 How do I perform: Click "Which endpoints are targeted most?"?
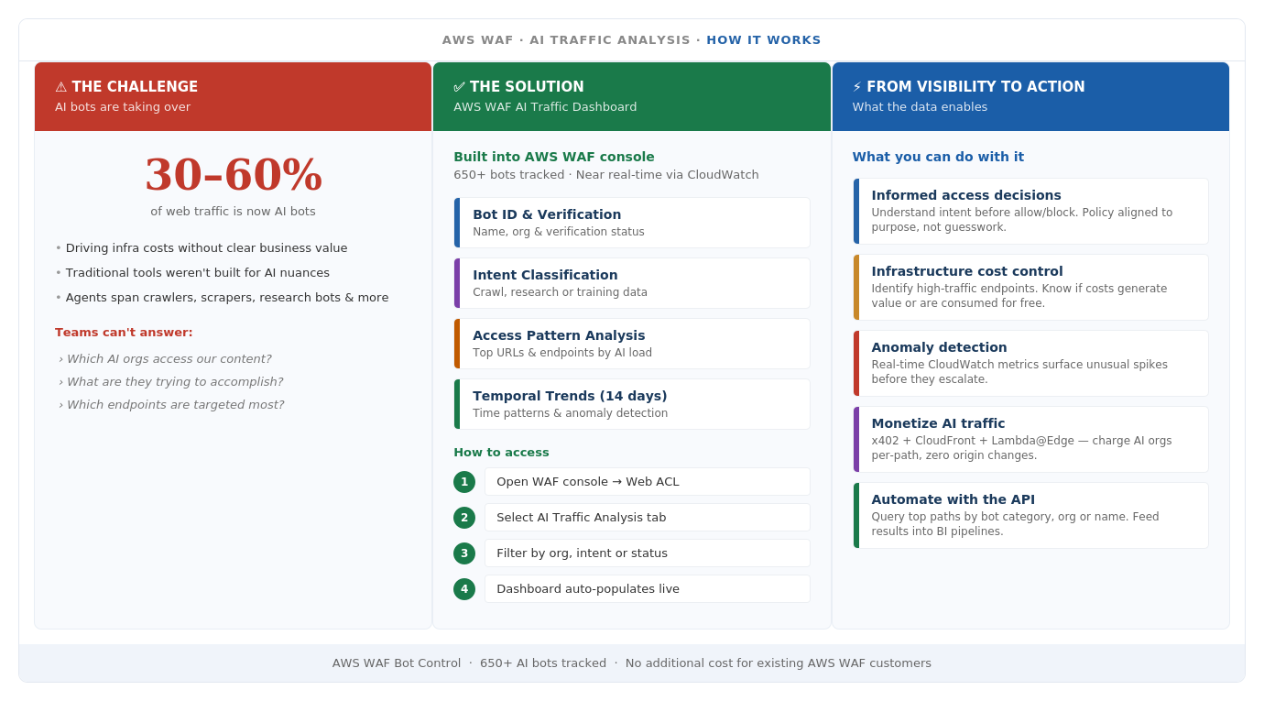171,405
